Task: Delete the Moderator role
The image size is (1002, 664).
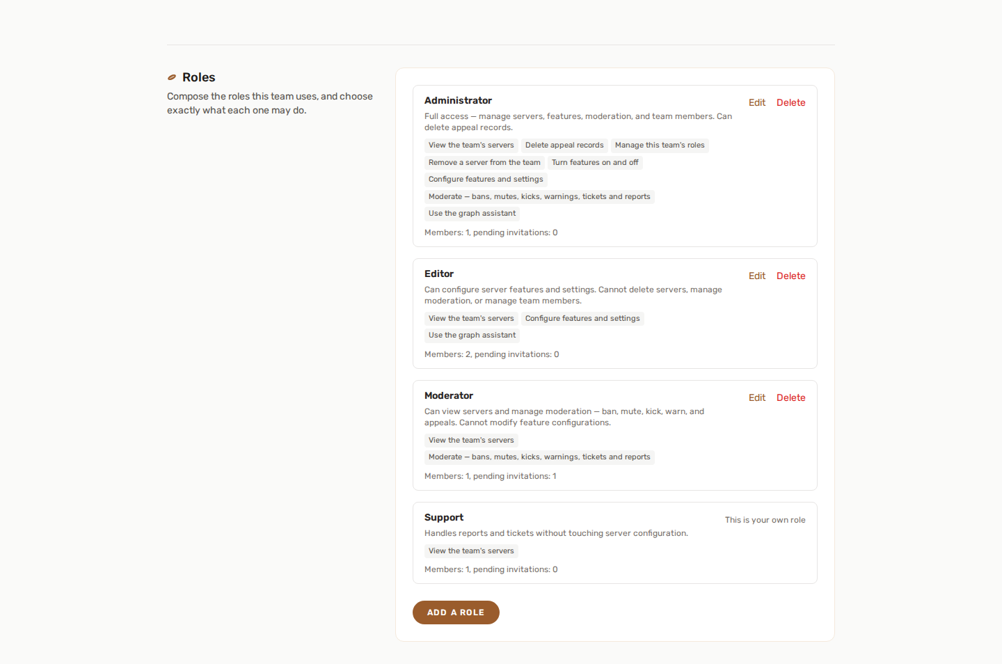Action: [791, 397]
